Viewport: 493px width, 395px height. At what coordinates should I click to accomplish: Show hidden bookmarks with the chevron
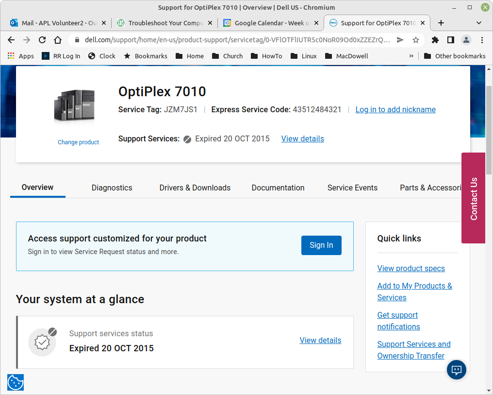tap(411, 56)
